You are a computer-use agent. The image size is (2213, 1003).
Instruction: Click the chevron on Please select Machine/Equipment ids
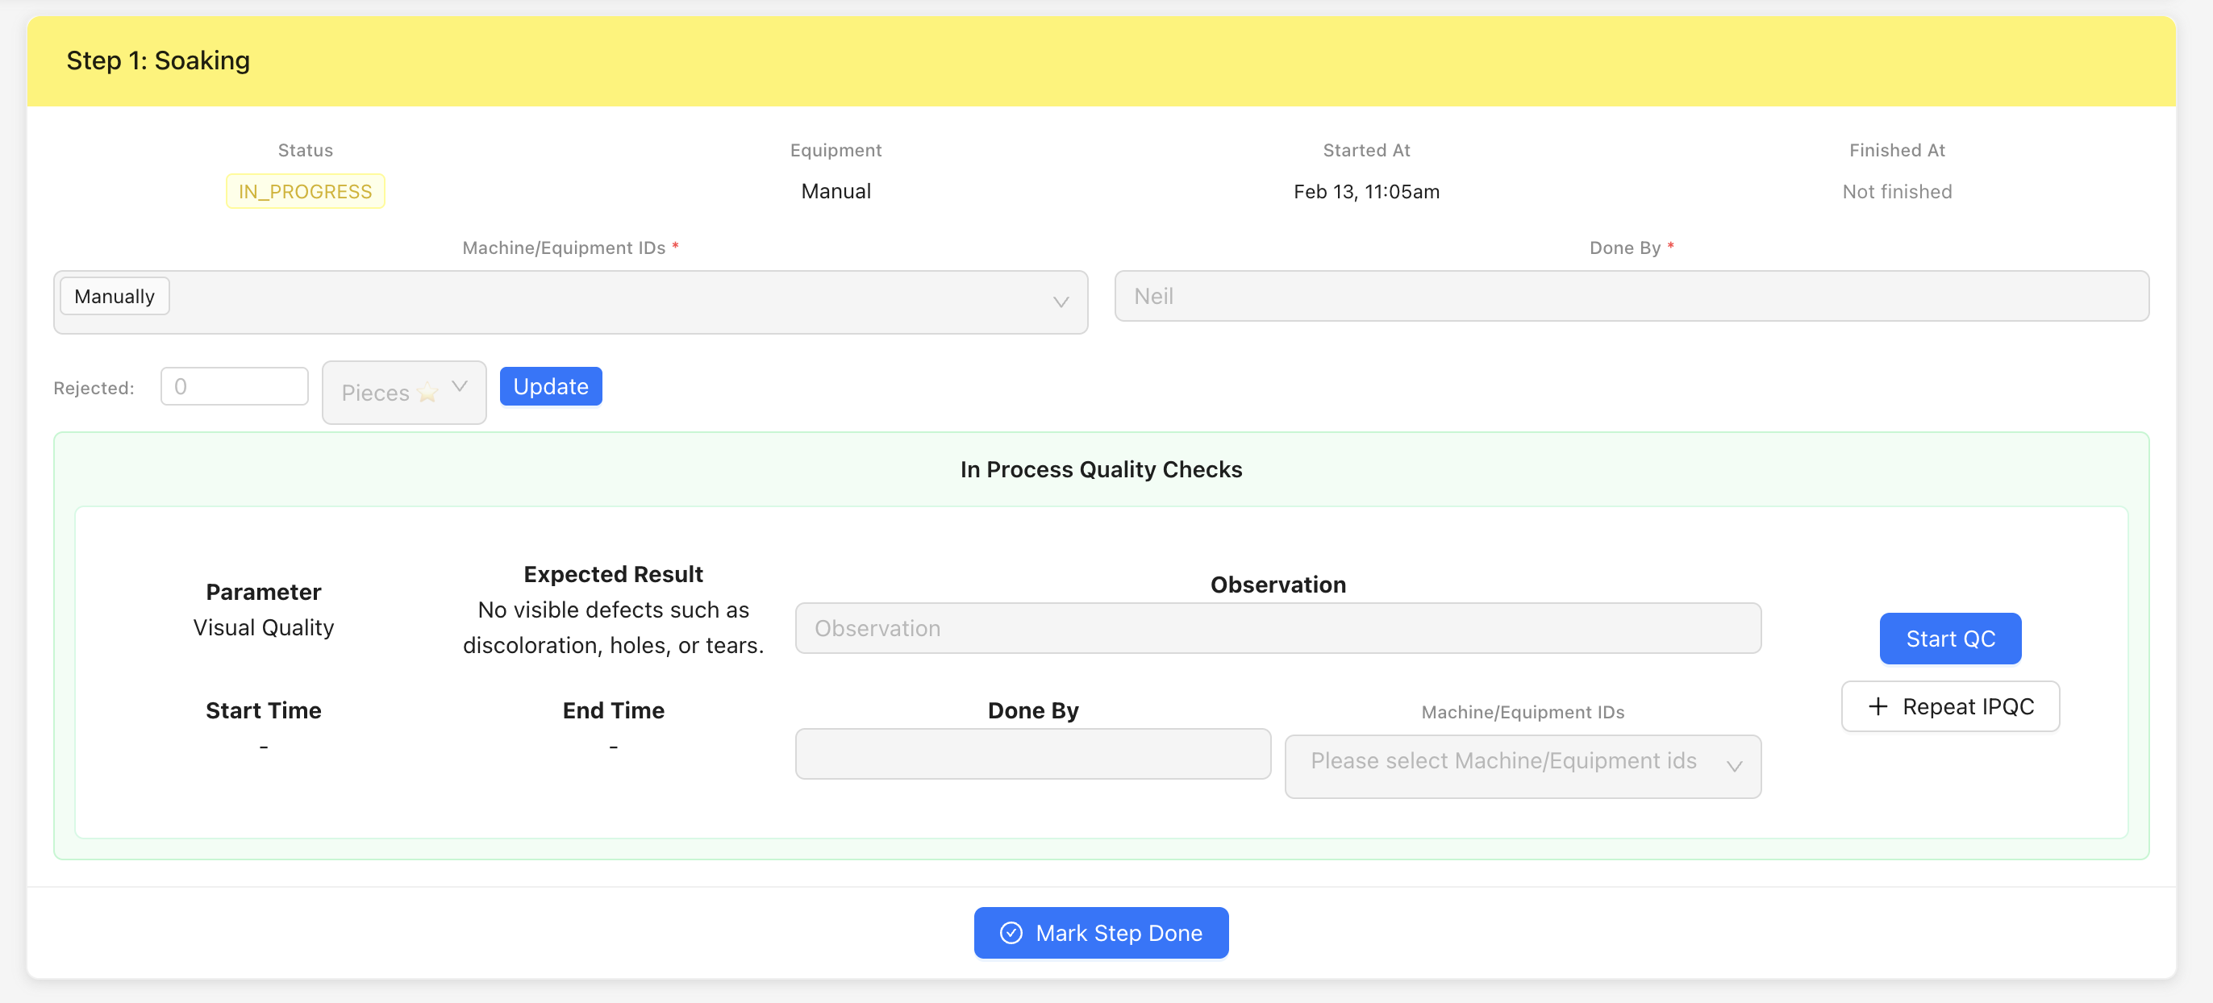pyautogui.click(x=1736, y=766)
